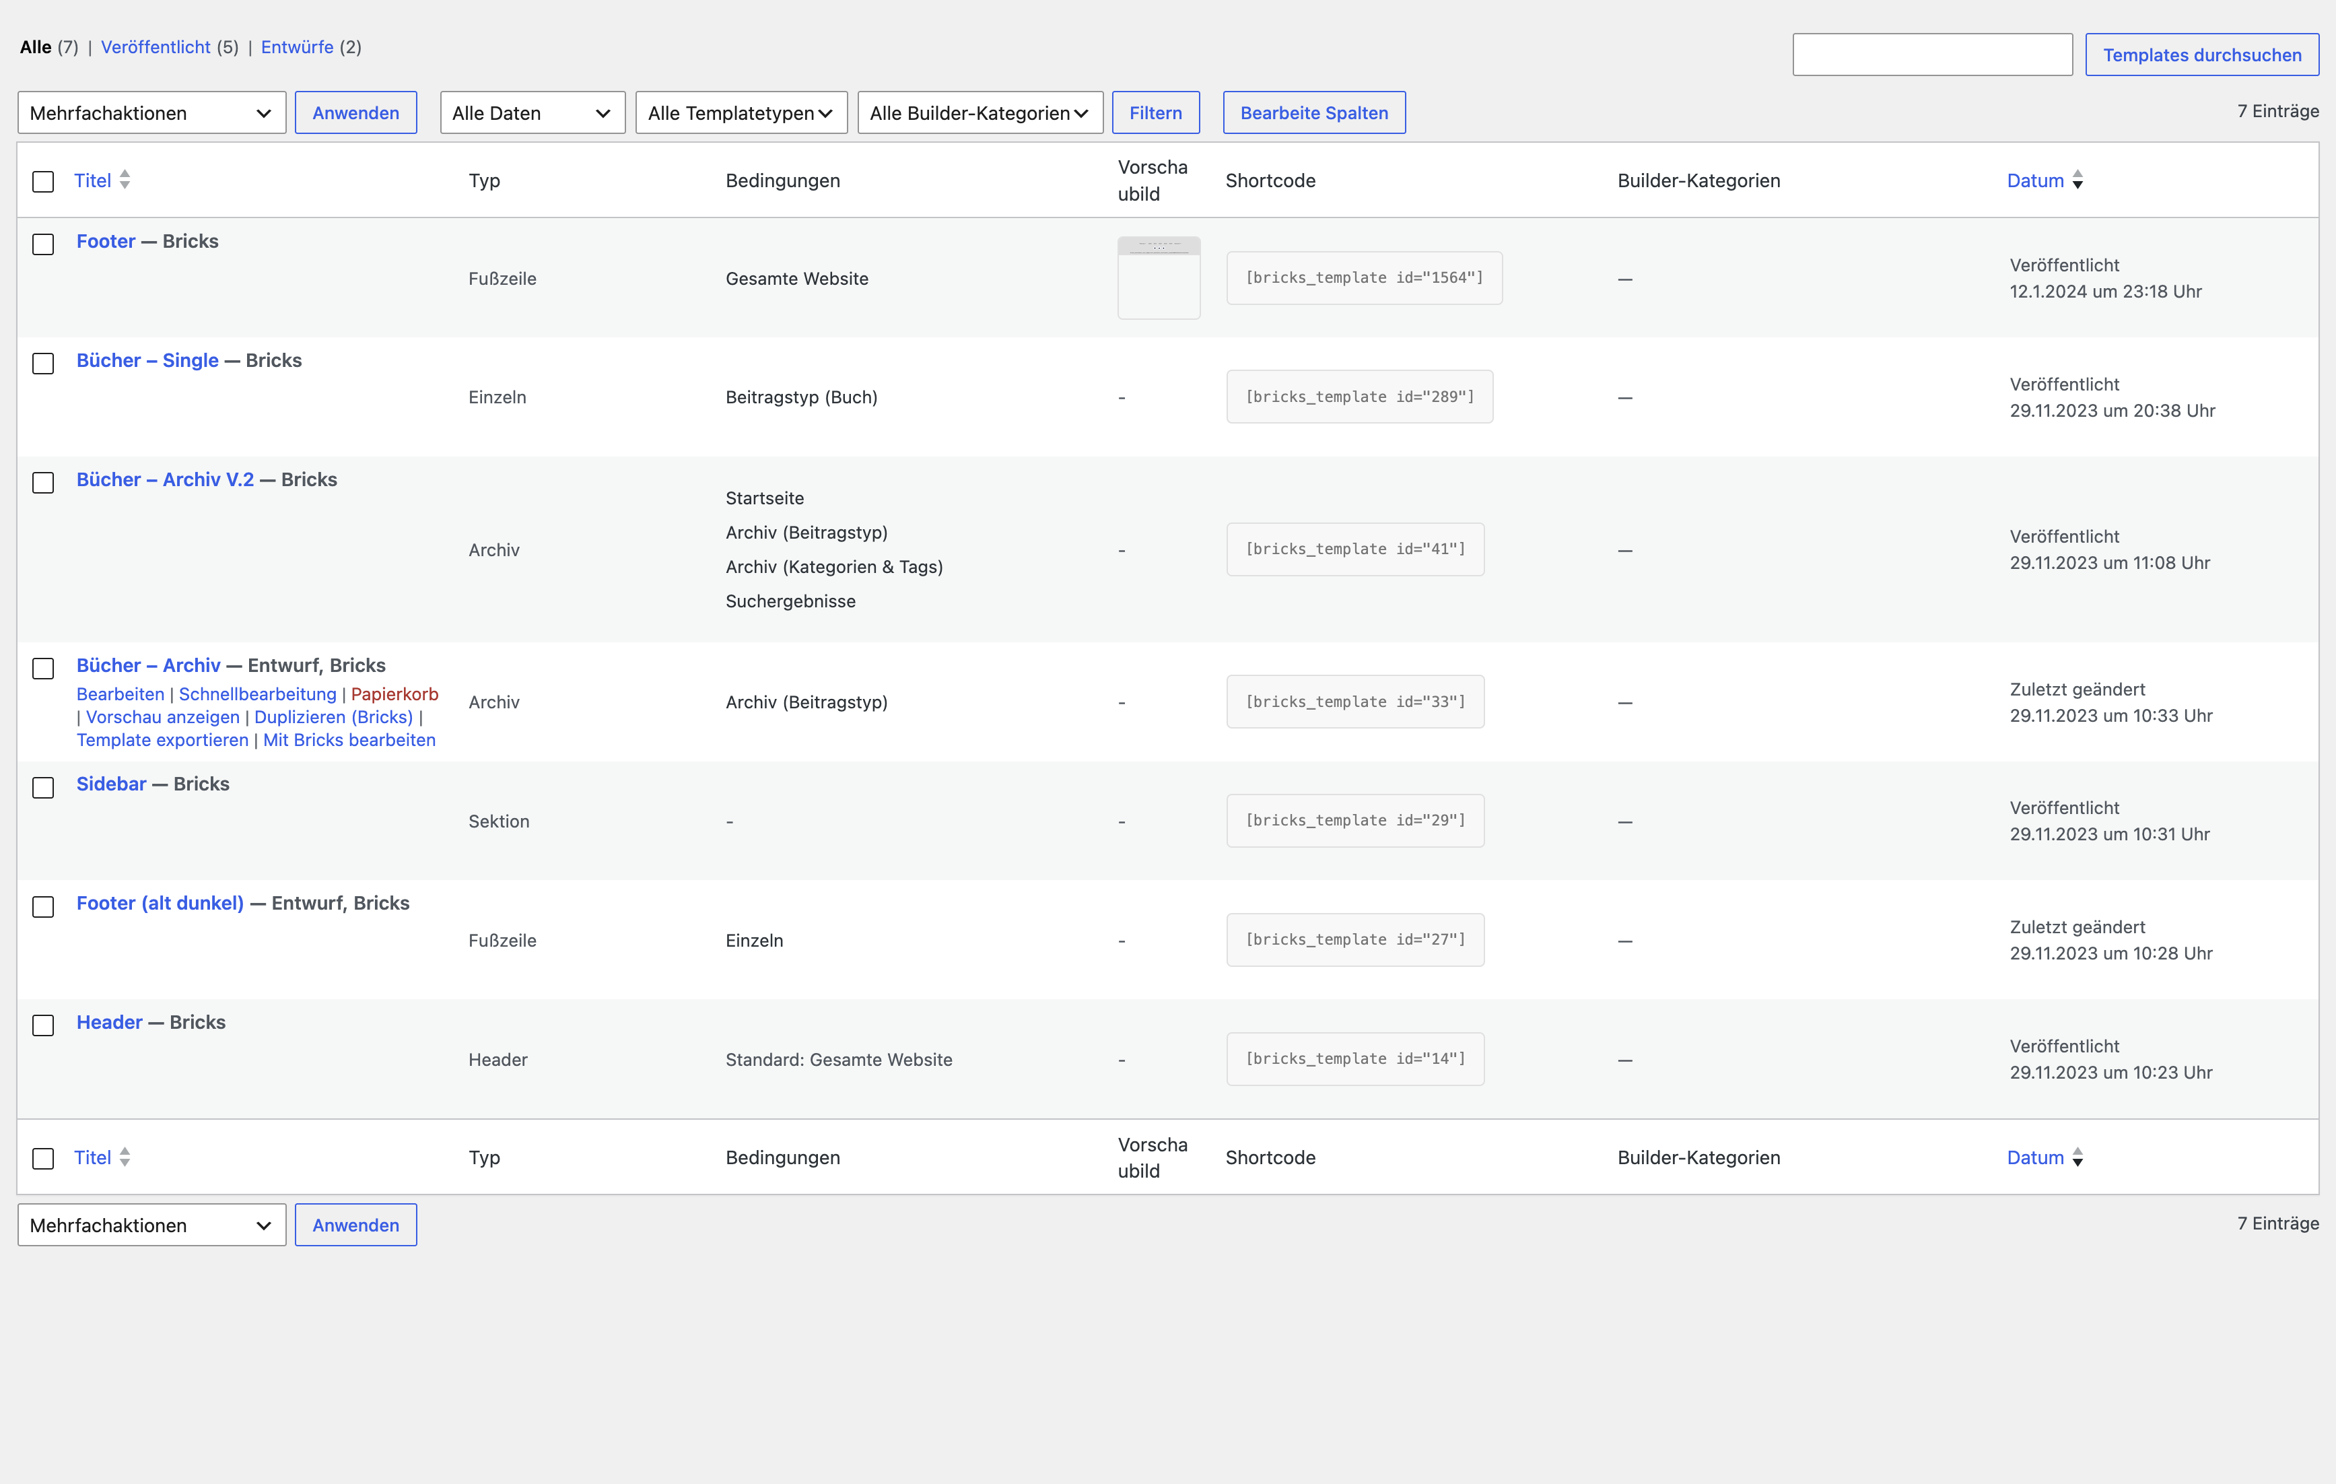Select shortcode field with id="27"
Image resolution: width=2336 pixels, height=1484 pixels.
[1355, 939]
